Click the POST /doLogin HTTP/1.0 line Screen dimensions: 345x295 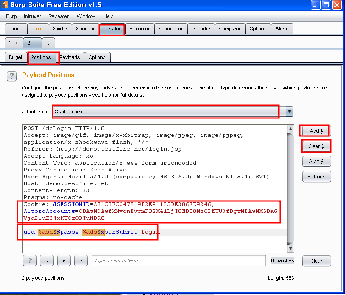[64, 128]
